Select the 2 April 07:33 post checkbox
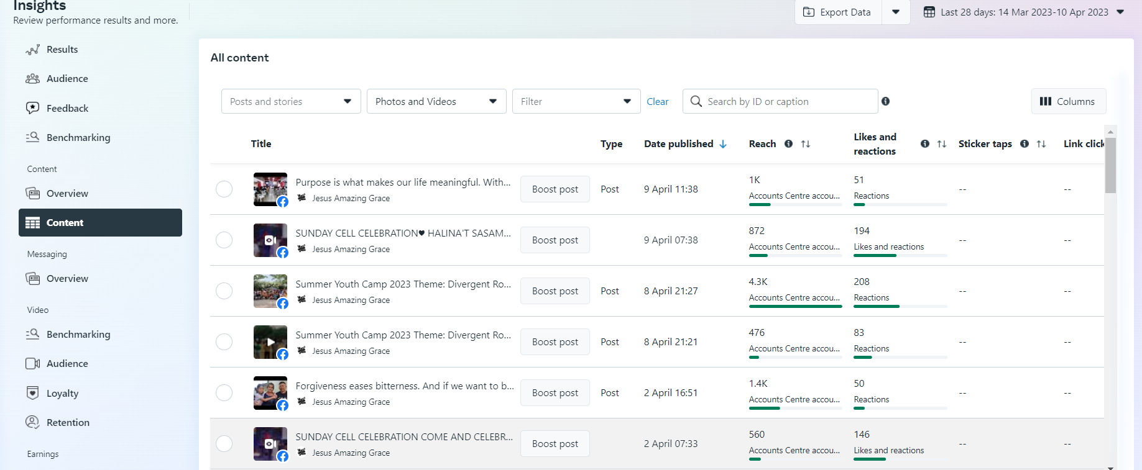 (x=224, y=443)
